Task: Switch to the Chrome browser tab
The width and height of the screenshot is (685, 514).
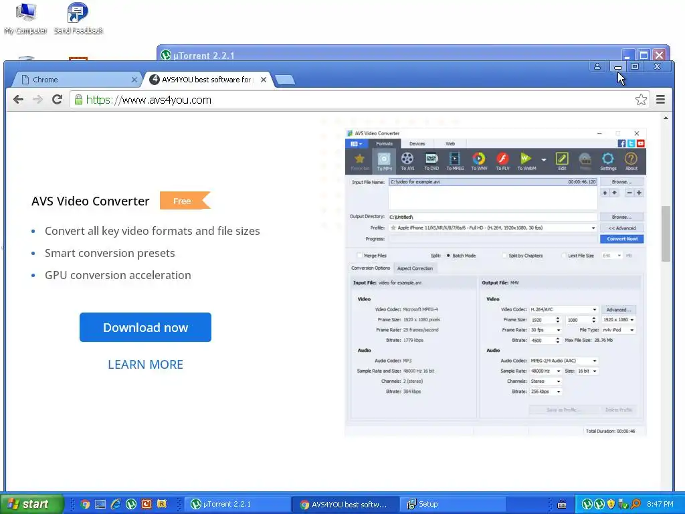Action: coord(76,80)
